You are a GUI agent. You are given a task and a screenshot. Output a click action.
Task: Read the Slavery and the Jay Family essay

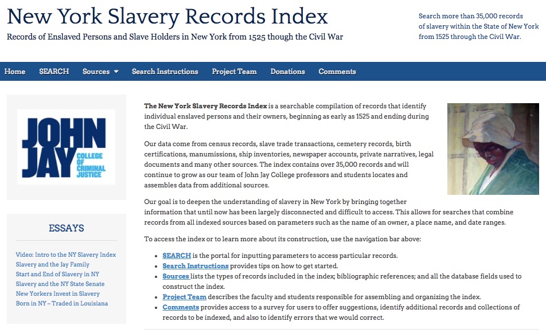point(53,264)
